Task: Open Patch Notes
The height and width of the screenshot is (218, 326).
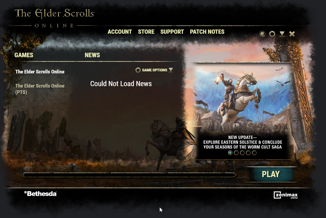Action: pyautogui.click(x=207, y=32)
